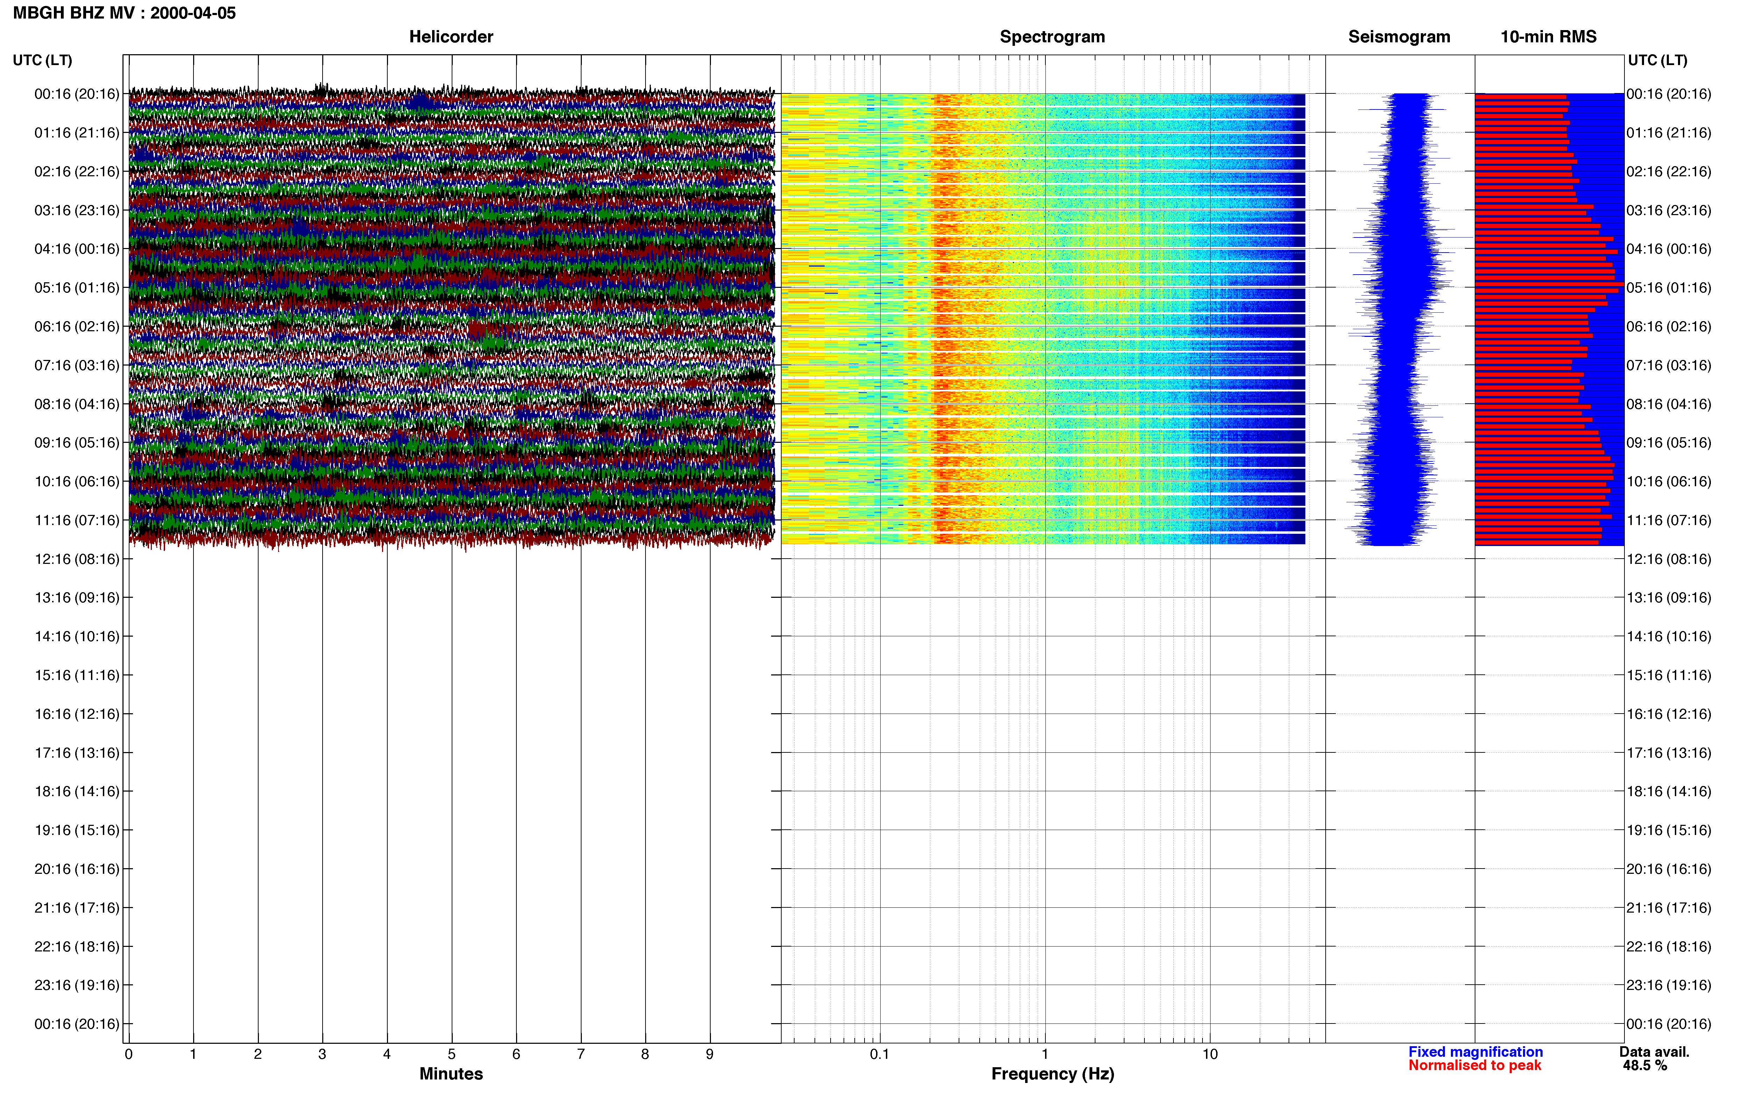Image resolution: width=1756 pixels, height=1098 pixels.
Task: Click Helicorder axis label 16:16 (12:16)
Action: [77, 714]
